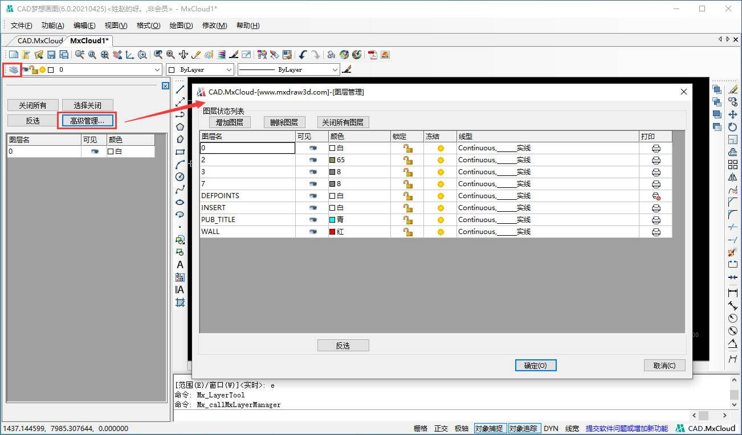Toggle lock for layer INSERT
Image resolution: width=742 pixels, height=435 pixels.
coord(407,208)
